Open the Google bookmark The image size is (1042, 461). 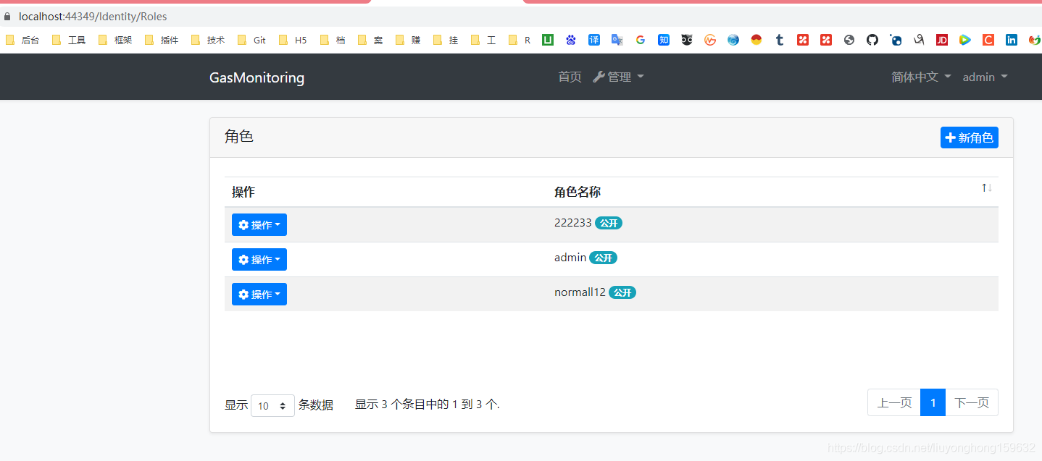pos(641,40)
